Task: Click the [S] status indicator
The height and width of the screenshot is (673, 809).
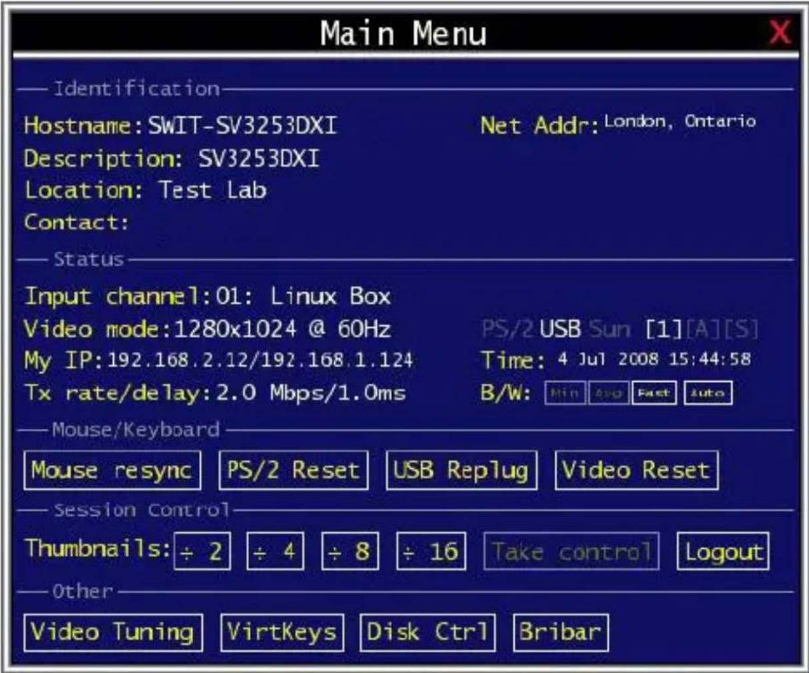Action: [741, 329]
